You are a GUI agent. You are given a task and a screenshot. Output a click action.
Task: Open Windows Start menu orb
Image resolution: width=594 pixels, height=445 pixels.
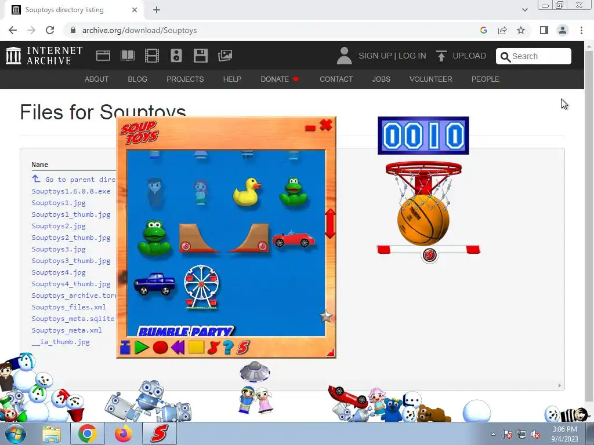16,433
